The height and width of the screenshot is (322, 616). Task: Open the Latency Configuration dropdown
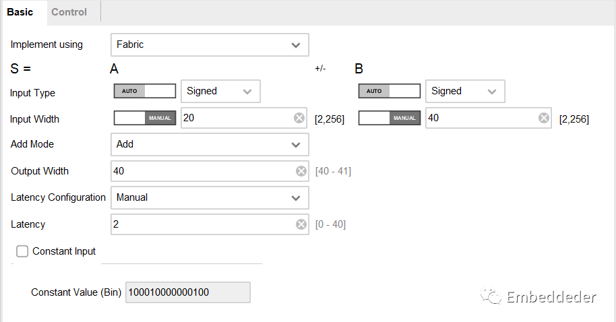pos(210,197)
